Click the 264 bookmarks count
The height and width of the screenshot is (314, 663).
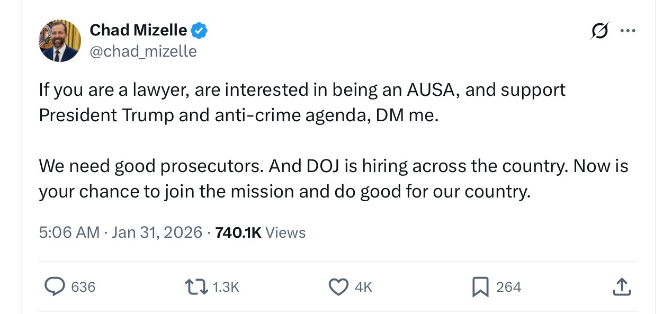508,287
